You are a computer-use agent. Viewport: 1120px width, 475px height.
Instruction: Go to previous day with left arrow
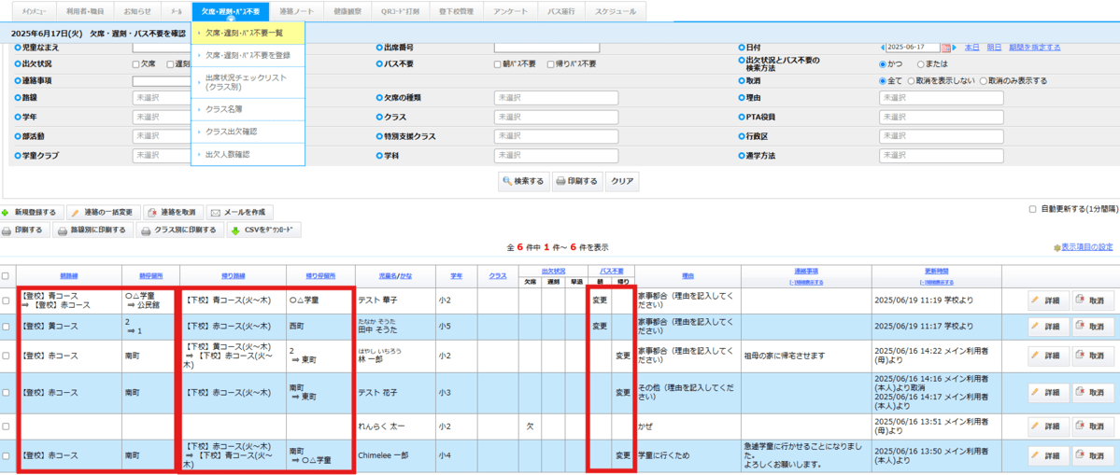click(x=883, y=47)
